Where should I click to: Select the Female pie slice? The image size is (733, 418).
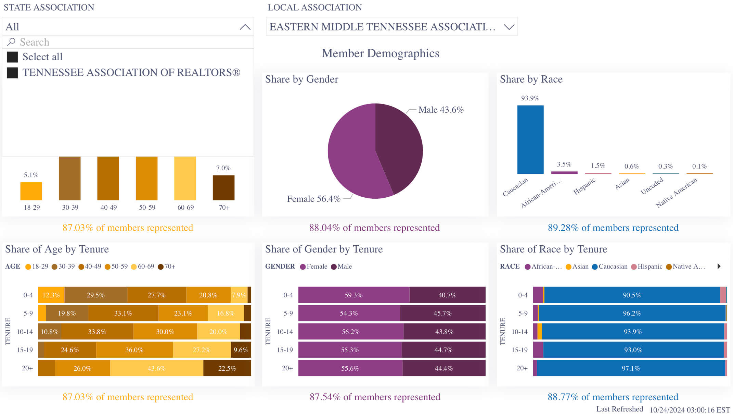[x=352, y=154]
